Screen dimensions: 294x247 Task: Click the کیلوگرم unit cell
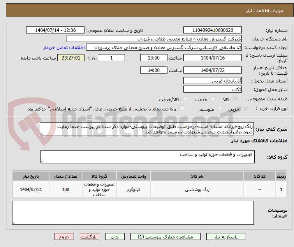click(x=133, y=189)
